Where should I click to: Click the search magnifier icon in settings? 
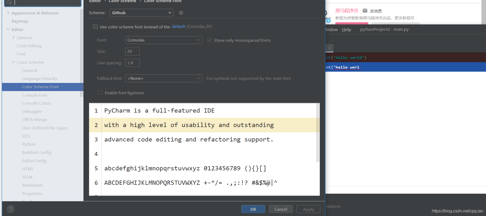9,2
